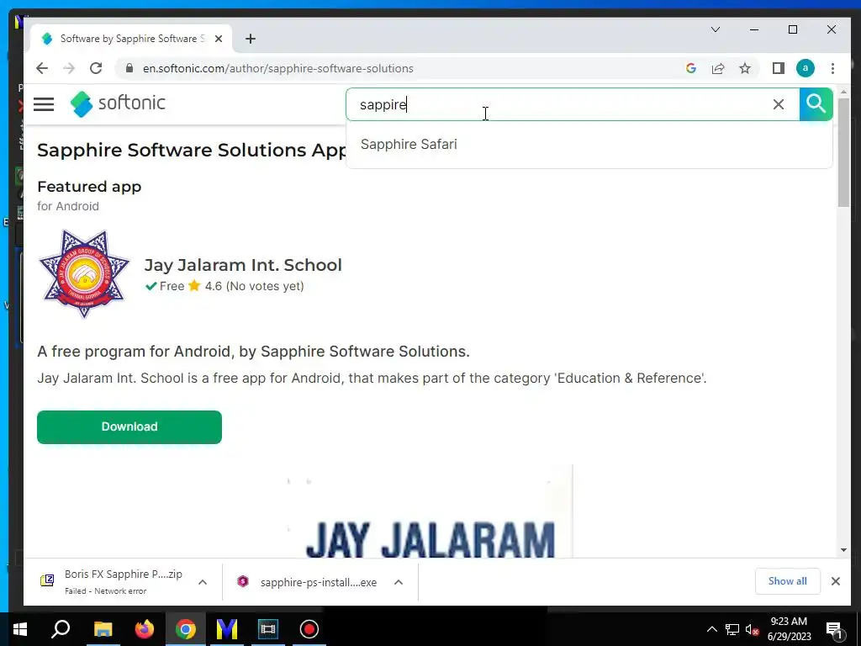Open the Softonic hamburger menu
This screenshot has height=646, width=861.
point(44,103)
